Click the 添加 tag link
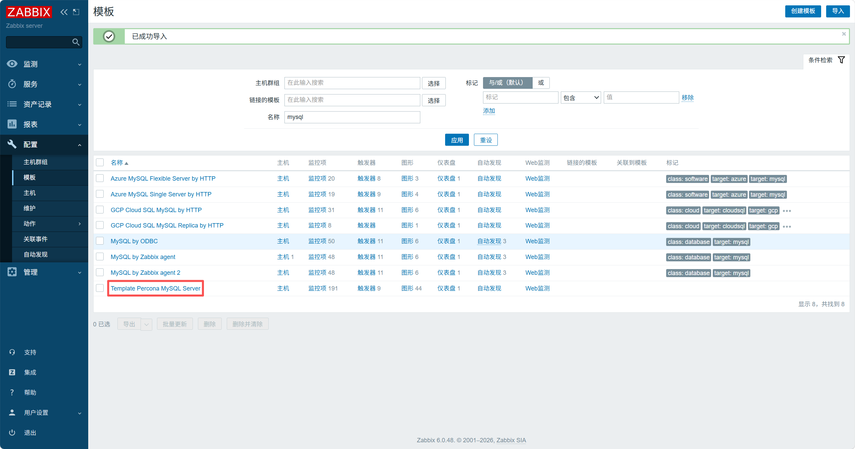 coord(489,111)
